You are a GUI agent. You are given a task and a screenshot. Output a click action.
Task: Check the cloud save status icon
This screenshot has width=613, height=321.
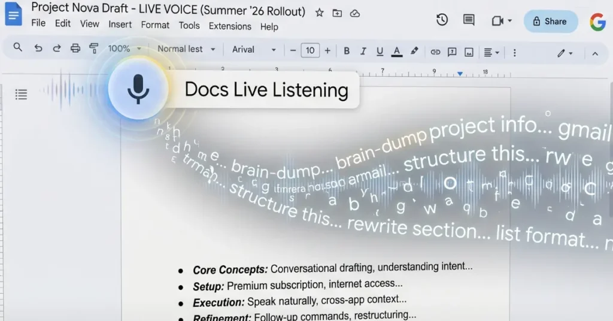[x=354, y=14]
